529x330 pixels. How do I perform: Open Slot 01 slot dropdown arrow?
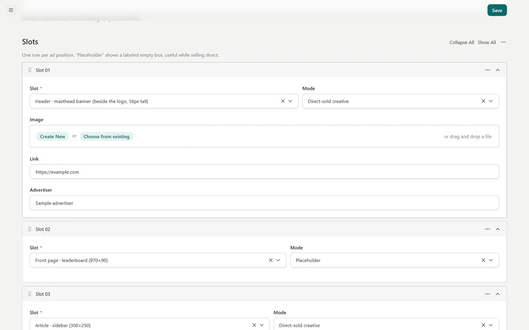(x=290, y=101)
